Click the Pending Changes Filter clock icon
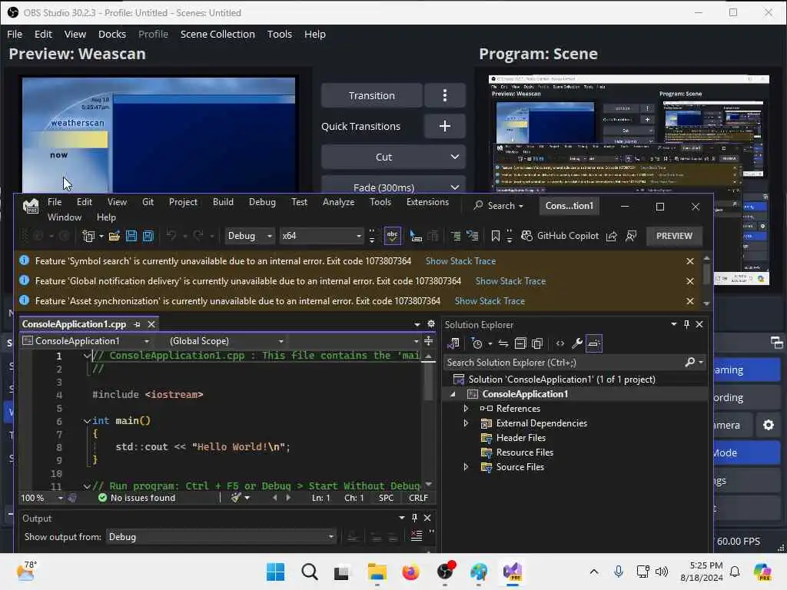This screenshot has width=787, height=590. click(x=477, y=343)
